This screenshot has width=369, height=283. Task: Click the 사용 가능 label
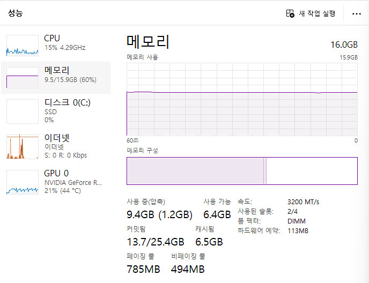click(217, 202)
